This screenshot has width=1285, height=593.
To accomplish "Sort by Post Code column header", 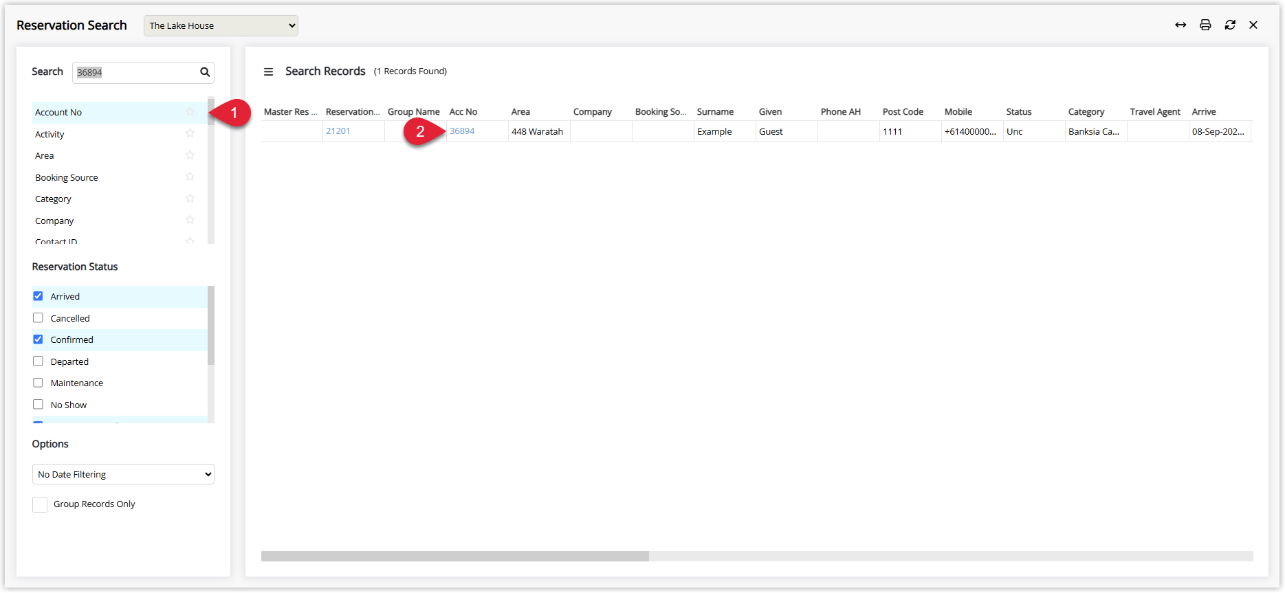I will click(x=903, y=112).
